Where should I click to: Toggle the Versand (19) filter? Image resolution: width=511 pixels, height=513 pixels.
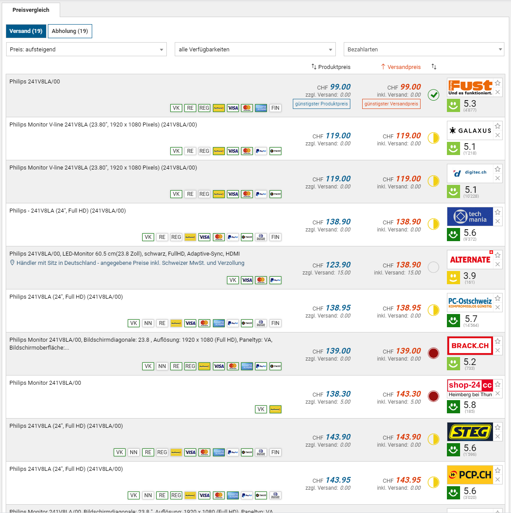pyautogui.click(x=26, y=31)
